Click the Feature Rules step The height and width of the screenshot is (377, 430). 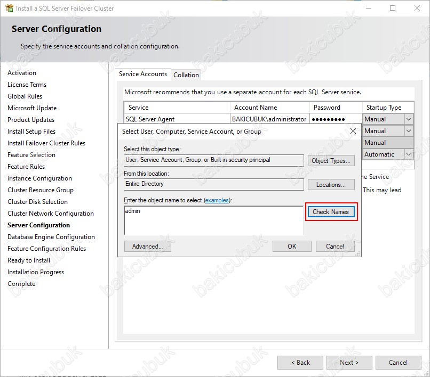[x=26, y=167]
